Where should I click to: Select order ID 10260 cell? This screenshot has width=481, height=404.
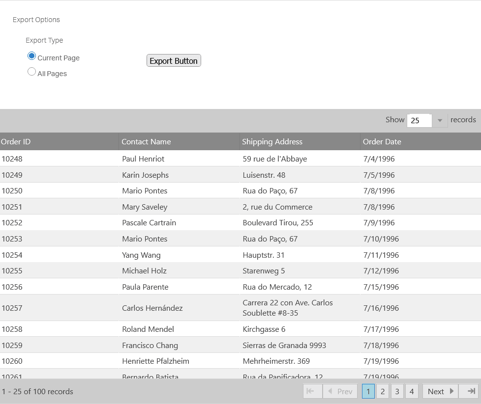[59, 361]
